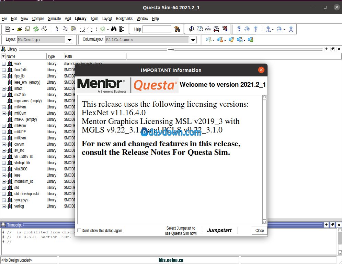The width and height of the screenshot is (342, 264).
Task: Open the Bookmarks menu
Action: tap(124, 19)
